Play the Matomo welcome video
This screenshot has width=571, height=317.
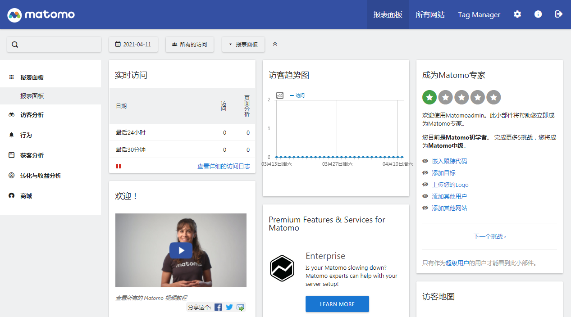coord(181,250)
